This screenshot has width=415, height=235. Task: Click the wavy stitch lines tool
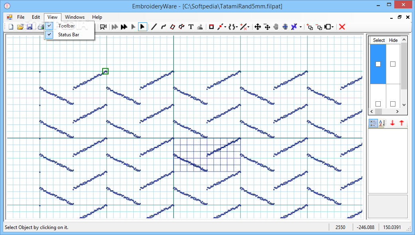231,27
